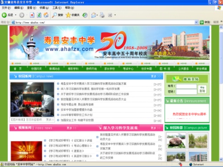Open the 收藏夹 favorites star
Screen dimensions: 223x167
[x=73, y=15]
